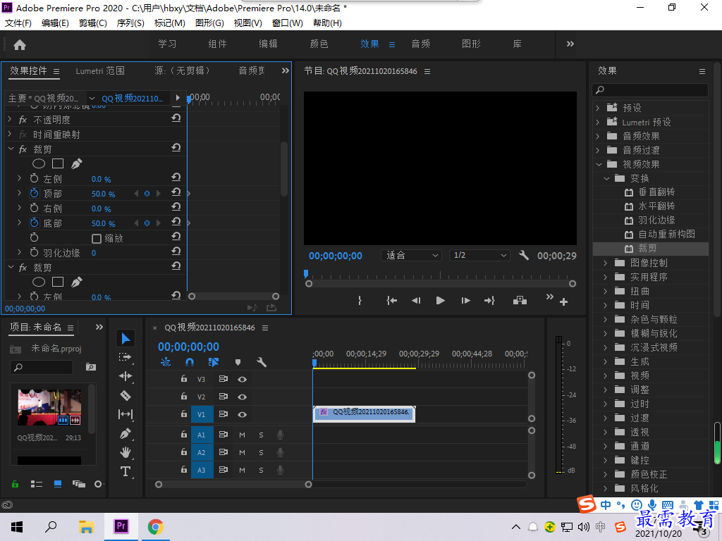Open the 适合 zoom level dropdown
722x541 pixels.
click(x=411, y=255)
